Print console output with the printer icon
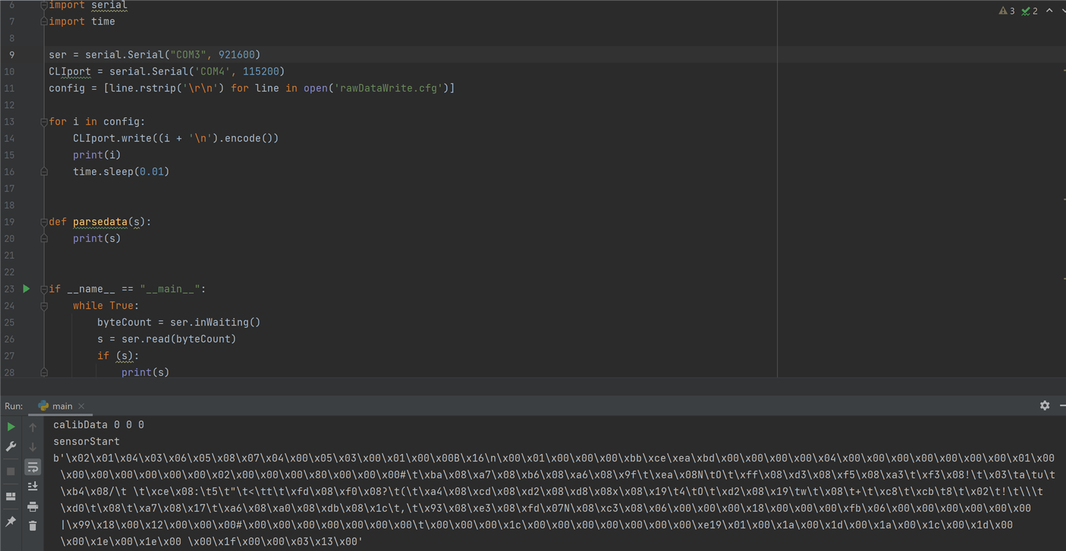 tap(33, 507)
